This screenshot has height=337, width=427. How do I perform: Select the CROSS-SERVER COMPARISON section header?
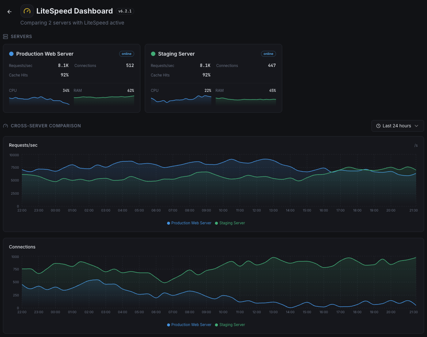46,126
